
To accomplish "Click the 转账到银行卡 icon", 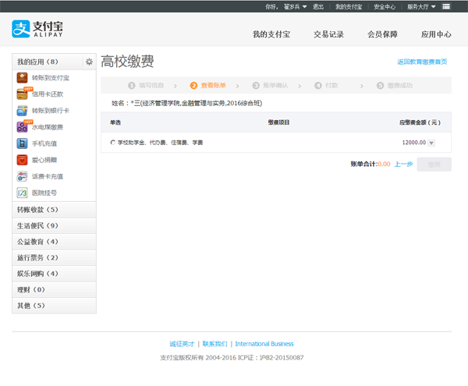I will (x=22, y=111).
